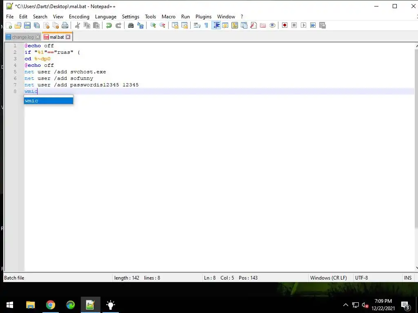The height and width of the screenshot is (313, 418).
Task: Toggle synchronized vertical scrolling
Action: [175, 25]
